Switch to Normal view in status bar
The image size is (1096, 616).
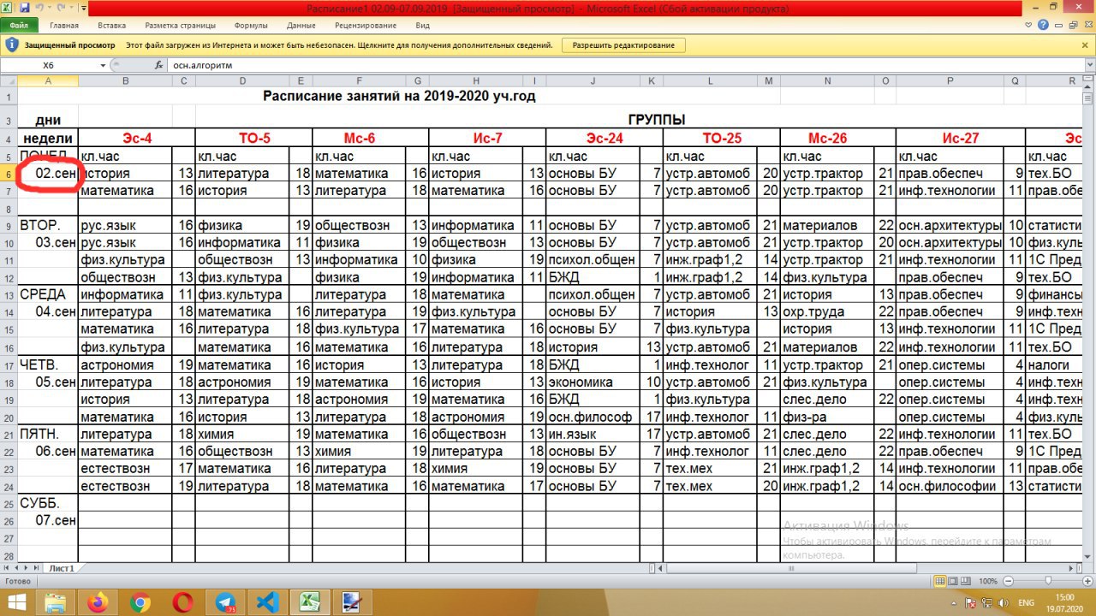point(940,581)
